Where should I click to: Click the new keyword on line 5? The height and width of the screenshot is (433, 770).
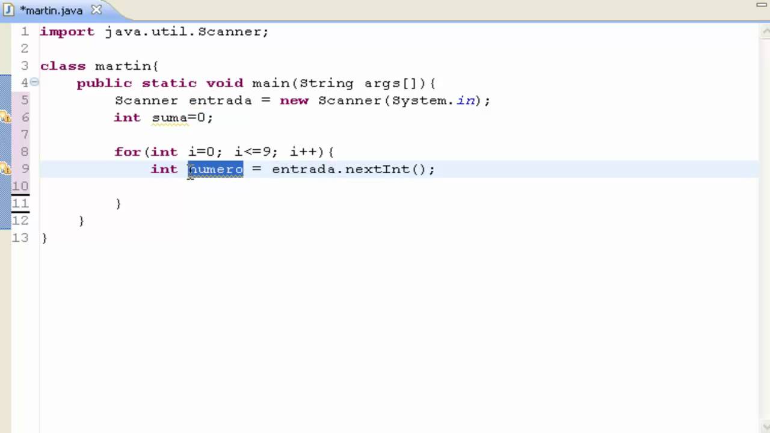(x=294, y=100)
